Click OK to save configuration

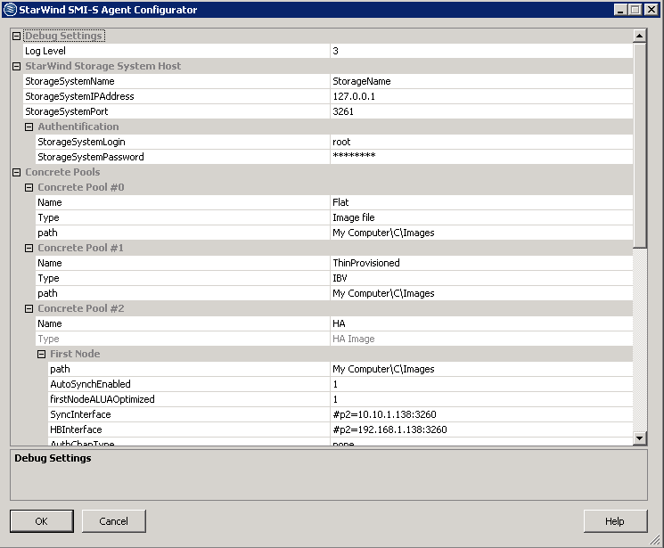[42, 521]
